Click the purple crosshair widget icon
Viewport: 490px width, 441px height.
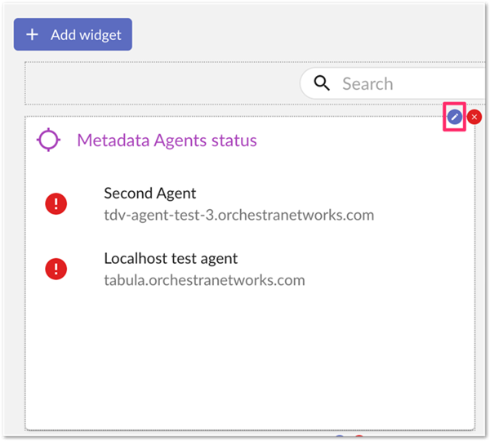[49, 140]
